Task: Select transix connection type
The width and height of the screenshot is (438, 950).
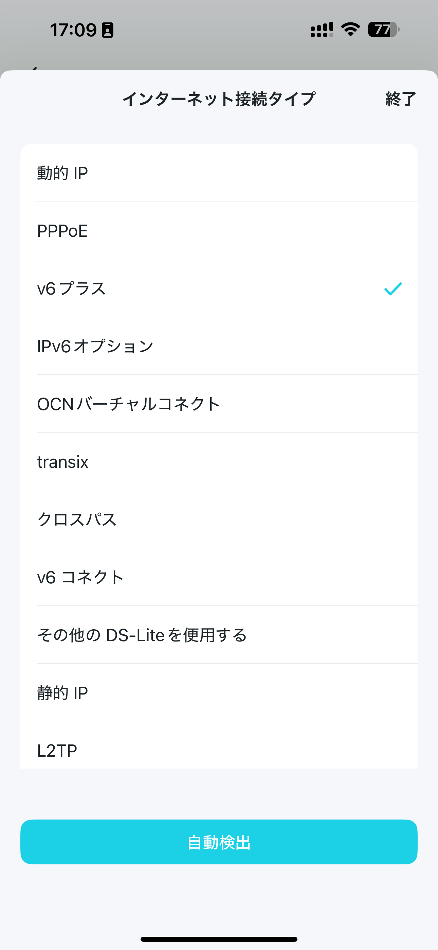Action: point(219,462)
